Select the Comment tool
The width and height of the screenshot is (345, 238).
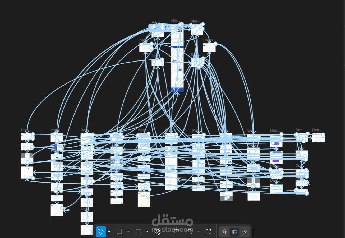tap(190, 232)
